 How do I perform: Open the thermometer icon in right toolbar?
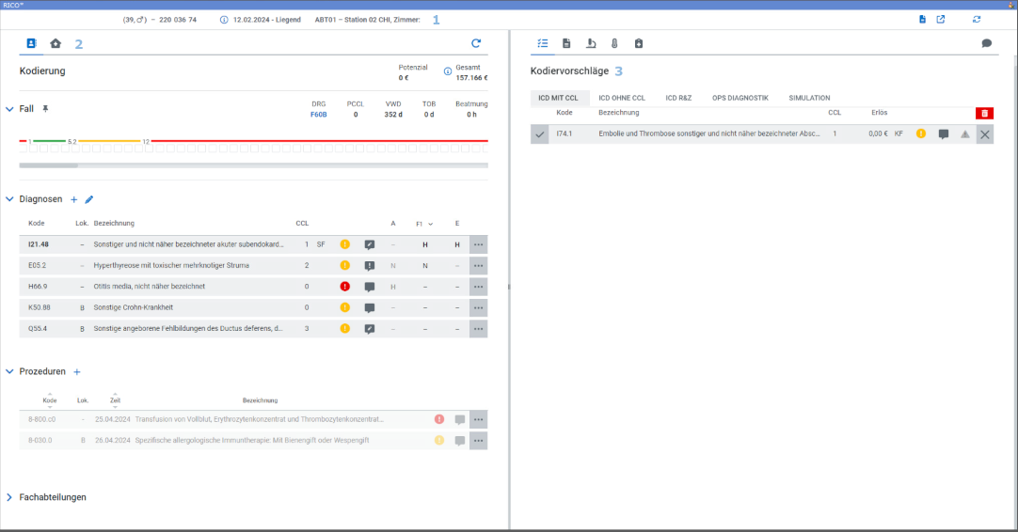(x=614, y=43)
